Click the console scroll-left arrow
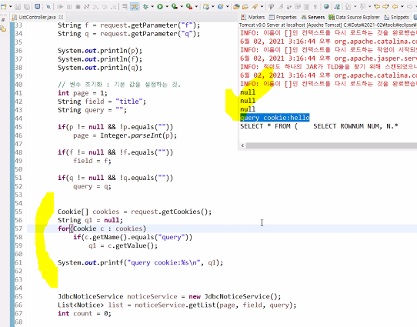The width and height of the screenshot is (417, 327). tap(242, 145)
